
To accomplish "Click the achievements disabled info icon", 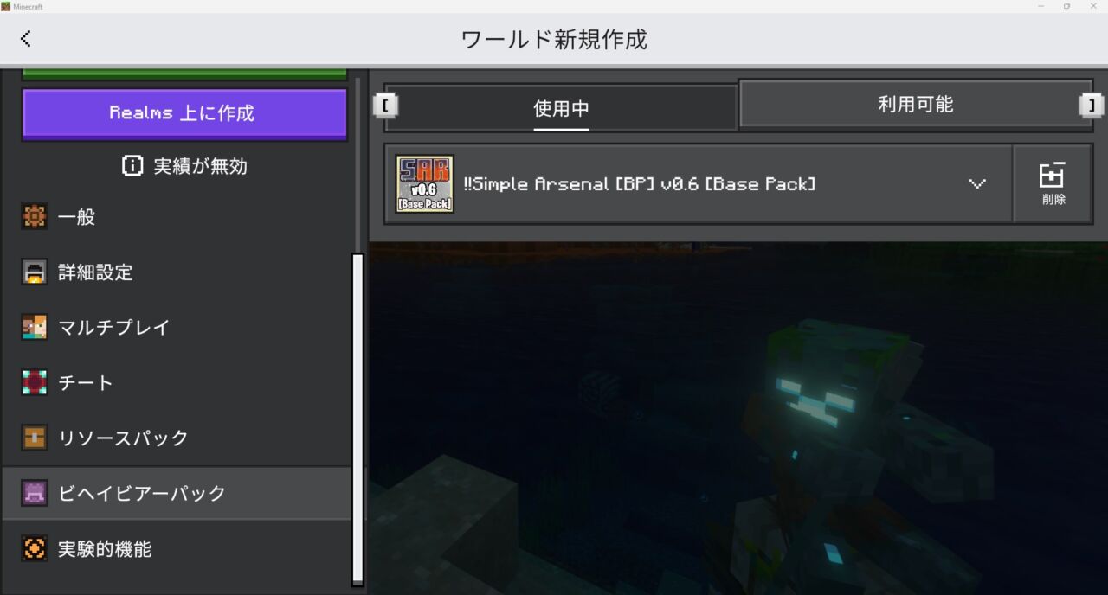I will coord(132,166).
